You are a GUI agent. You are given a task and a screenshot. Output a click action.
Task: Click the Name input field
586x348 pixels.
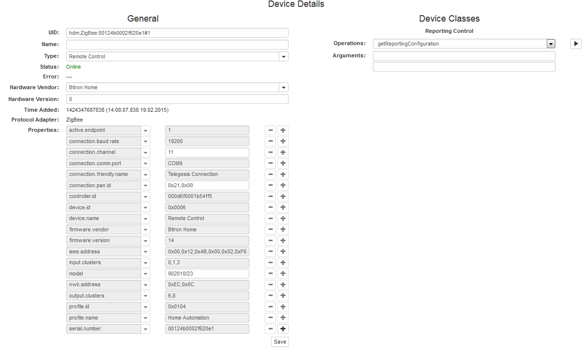tap(177, 45)
